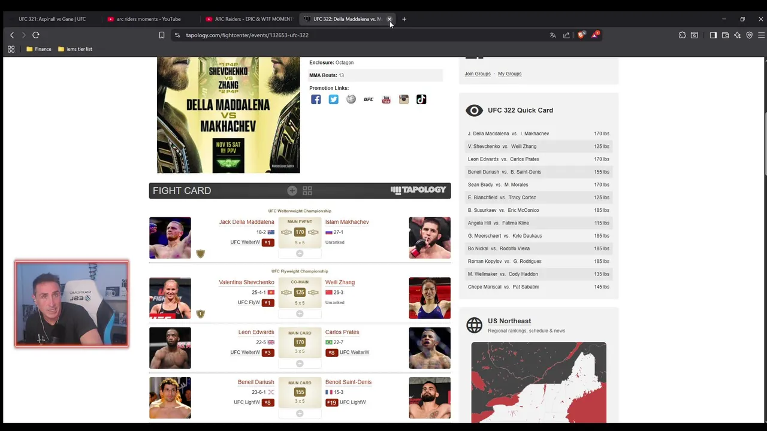Click Islam Makhachev's fighter photo thumbnail
Image resolution: width=767 pixels, height=431 pixels.
click(x=430, y=238)
